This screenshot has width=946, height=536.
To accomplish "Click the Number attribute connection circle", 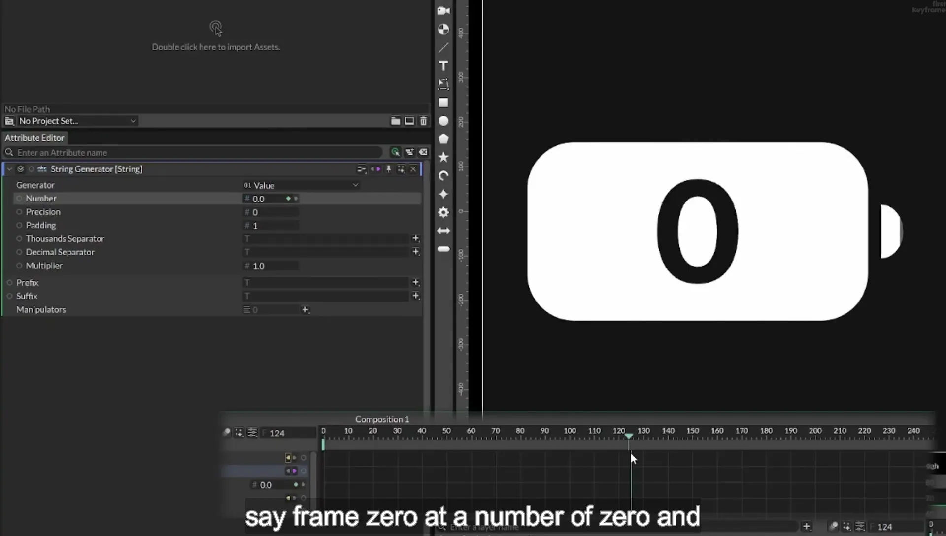I will pos(19,199).
